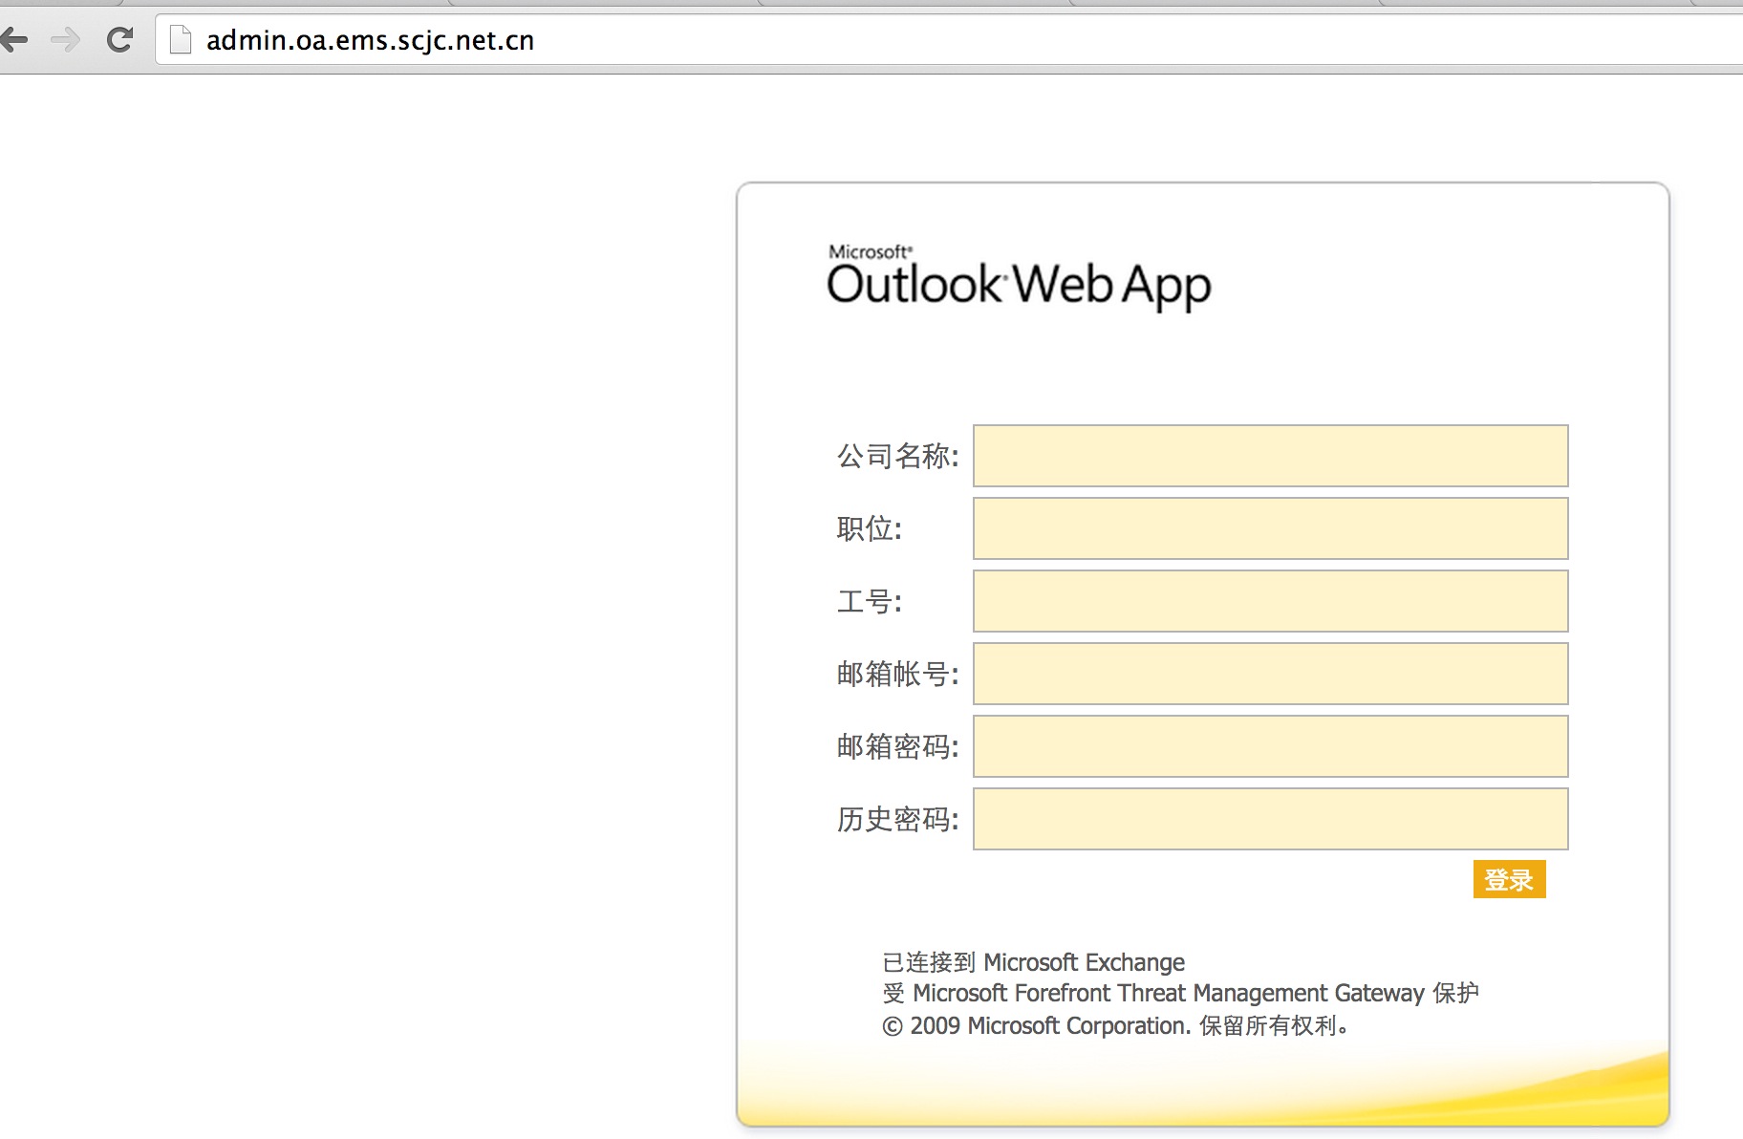The width and height of the screenshot is (1743, 1139).
Task: Click the browser forward arrow
Action: (x=66, y=40)
